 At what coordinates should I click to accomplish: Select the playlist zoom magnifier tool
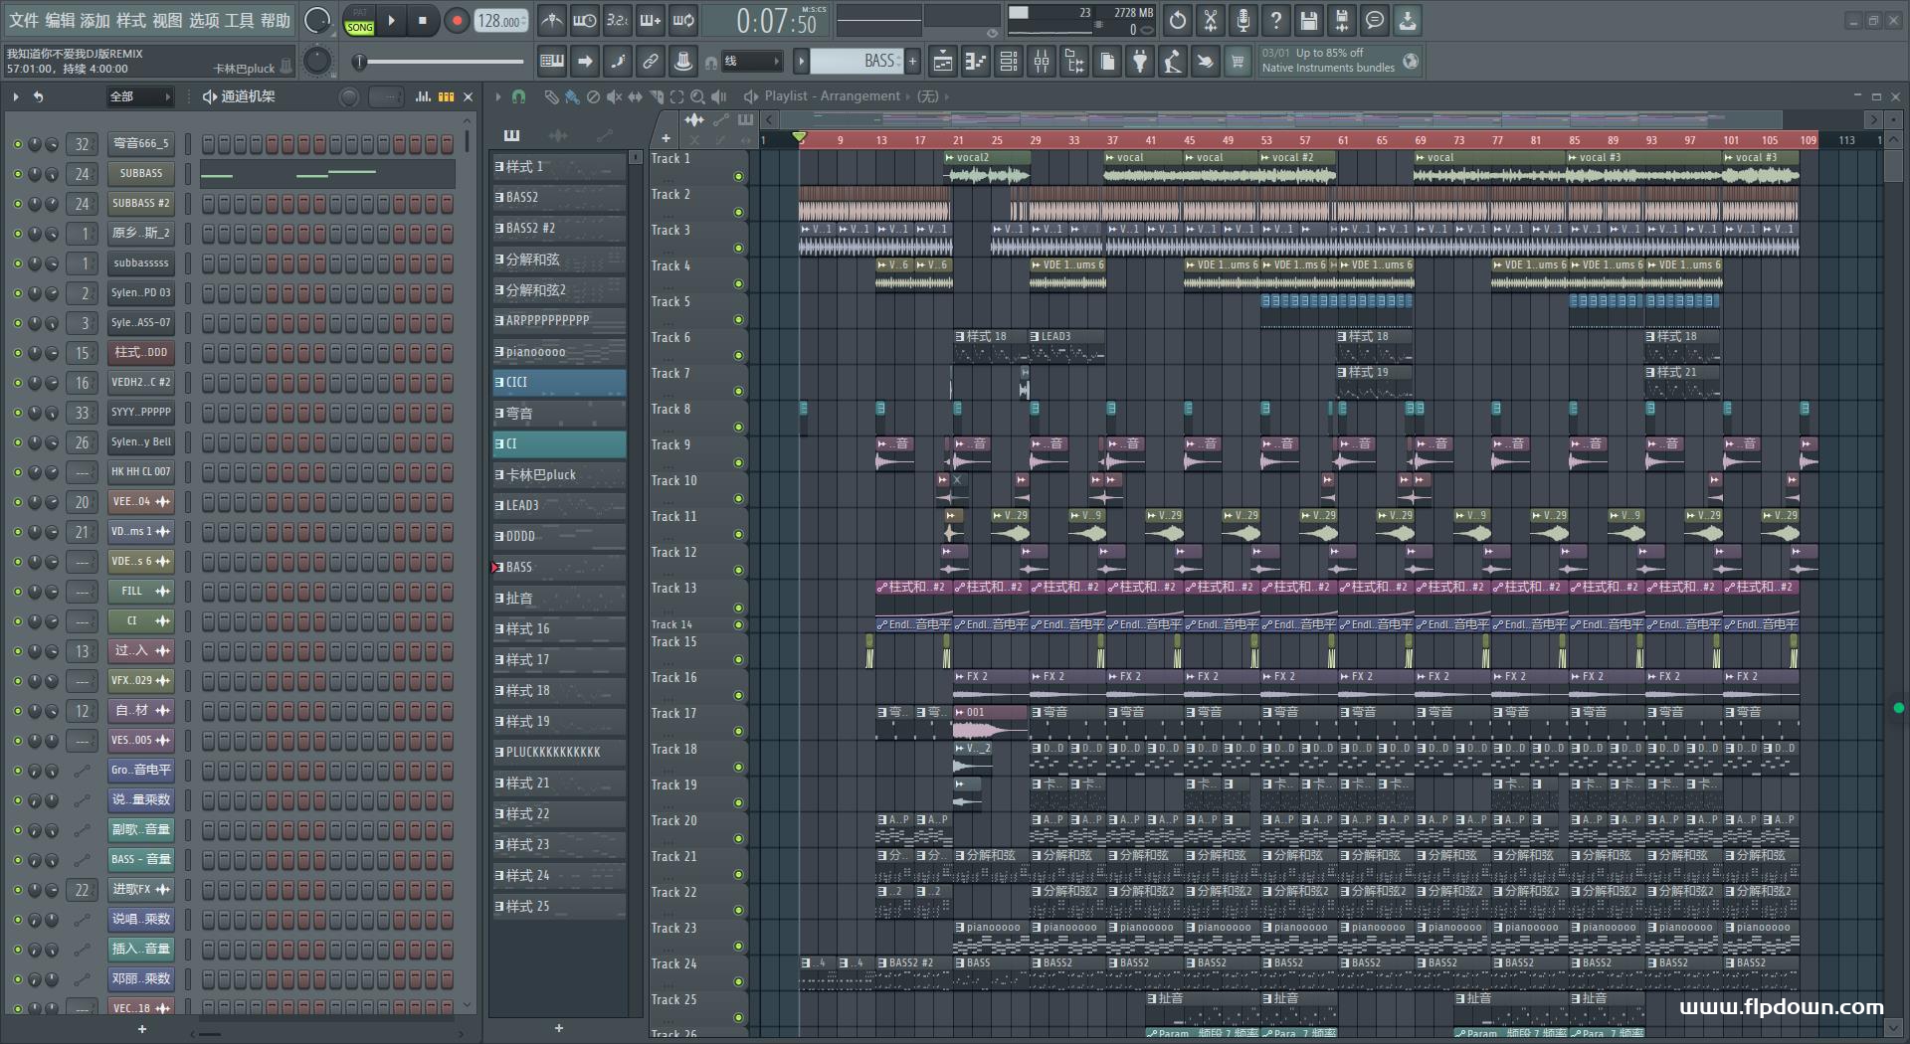697,96
